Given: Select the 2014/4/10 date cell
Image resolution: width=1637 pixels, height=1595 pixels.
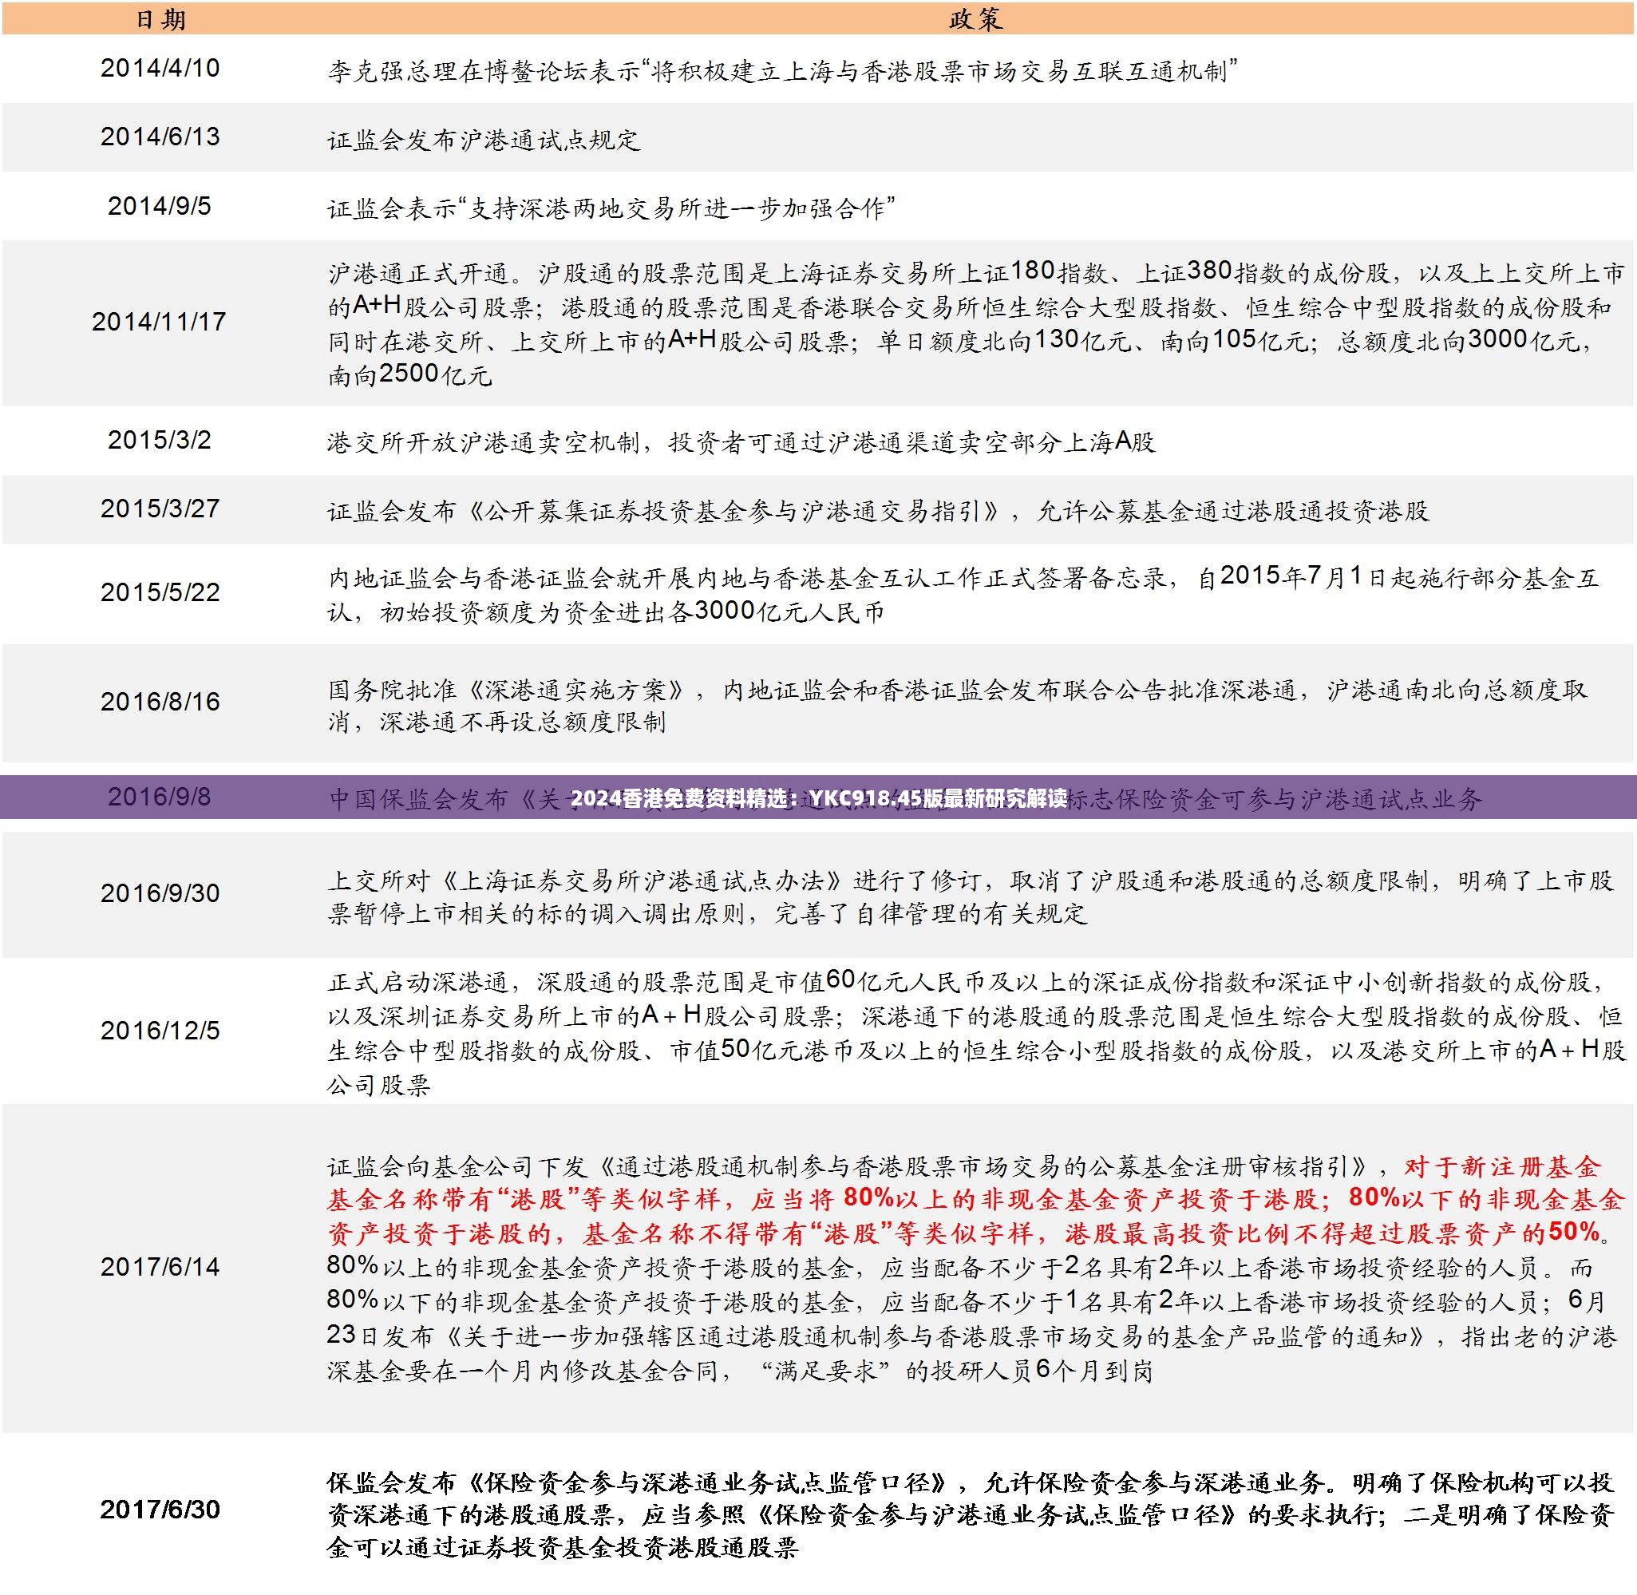Looking at the screenshot, I should 160,68.
